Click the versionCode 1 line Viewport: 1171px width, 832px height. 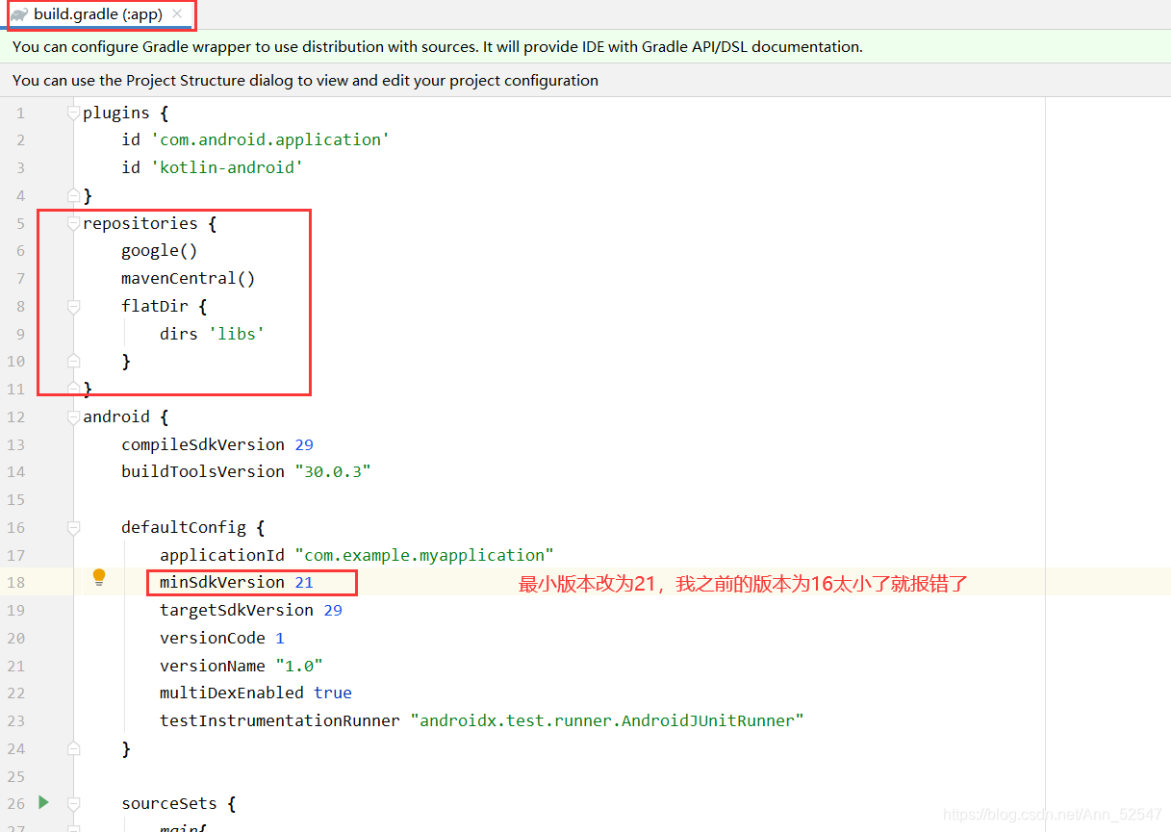tap(222, 638)
